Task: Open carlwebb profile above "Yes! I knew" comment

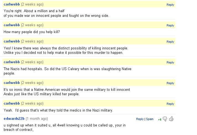Action: coord(12,41)
